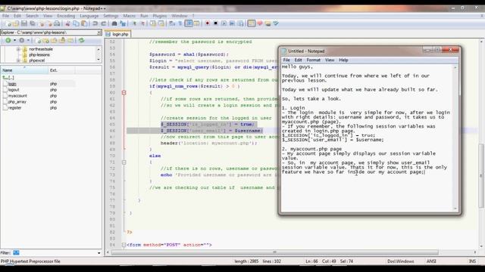Open Notepad++ Plugins menu
Viewport: 485px width, 272px height.
click(x=160, y=16)
